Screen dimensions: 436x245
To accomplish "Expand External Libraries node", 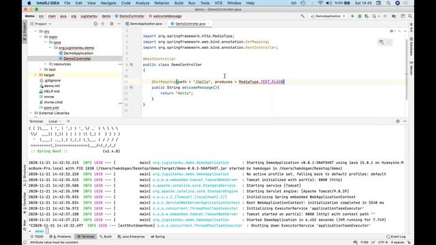I will pos(30,113).
